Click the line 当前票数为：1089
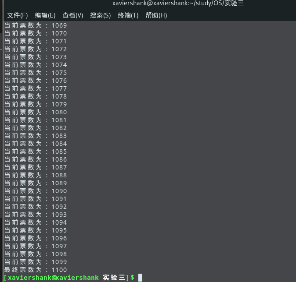 pos(36,183)
